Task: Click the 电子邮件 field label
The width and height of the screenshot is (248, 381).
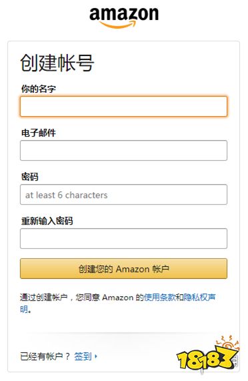Action: click(x=39, y=133)
